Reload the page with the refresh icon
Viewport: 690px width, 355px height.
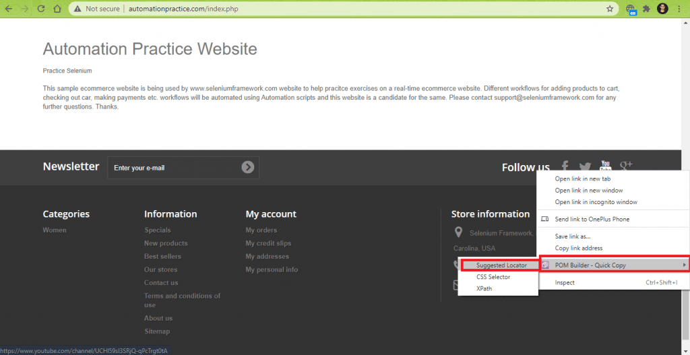tap(41, 9)
